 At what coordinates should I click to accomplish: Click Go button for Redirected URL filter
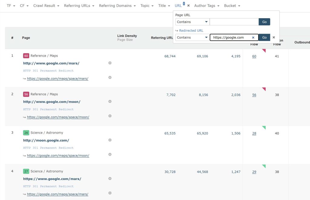click(264, 37)
